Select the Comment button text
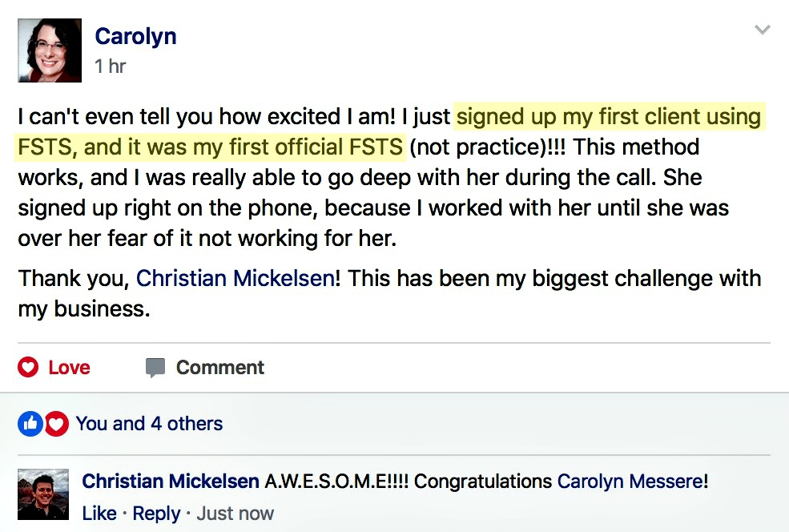Image resolution: width=789 pixels, height=532 pixels. 220,368
